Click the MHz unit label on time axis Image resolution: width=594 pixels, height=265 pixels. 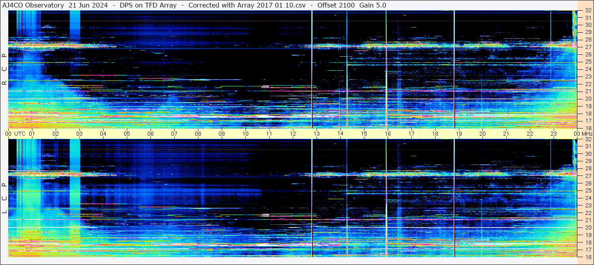coord(587,134)
